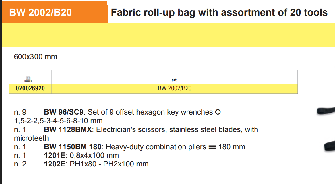Click the 'BW 1128BMX' article code
This screenshot has width=335, height=184.
tap(68, 130)
